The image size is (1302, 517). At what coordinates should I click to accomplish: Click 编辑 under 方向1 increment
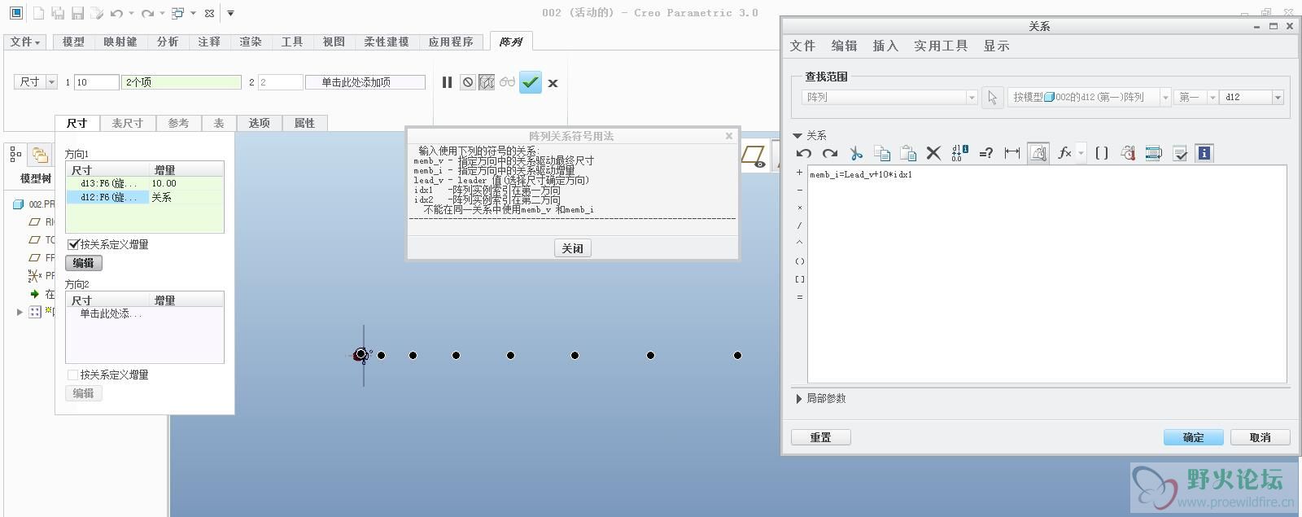(83, 263)
